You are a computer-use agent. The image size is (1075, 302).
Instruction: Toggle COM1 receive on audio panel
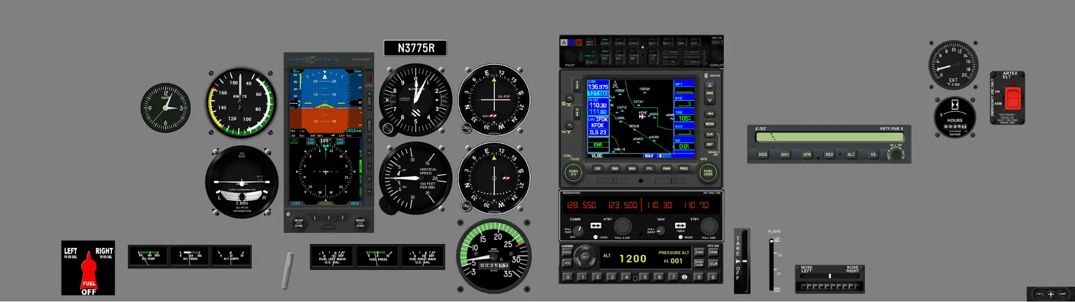[x=605, y=42]
